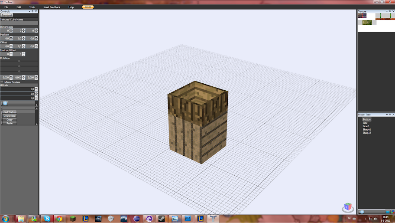Select the Standard tab in Controls
Viewport: 395px width, 223px height.
coord(6,15)
